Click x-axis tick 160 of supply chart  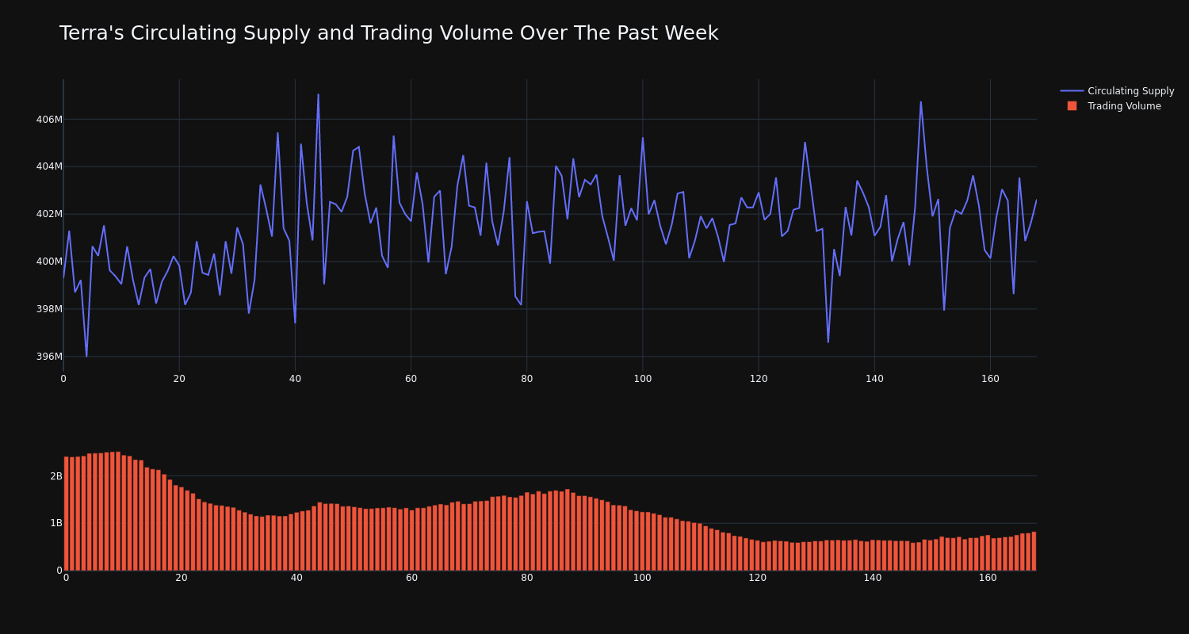990,379
